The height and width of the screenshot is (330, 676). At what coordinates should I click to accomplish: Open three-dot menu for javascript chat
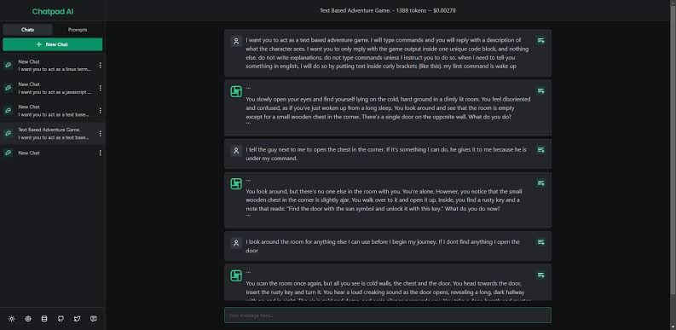click(x=101, y=88)
